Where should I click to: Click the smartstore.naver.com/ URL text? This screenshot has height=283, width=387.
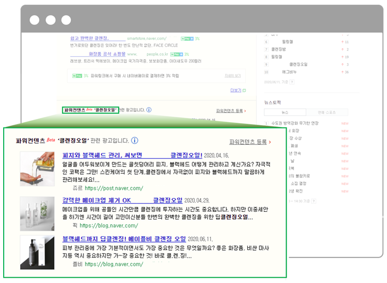147,38
